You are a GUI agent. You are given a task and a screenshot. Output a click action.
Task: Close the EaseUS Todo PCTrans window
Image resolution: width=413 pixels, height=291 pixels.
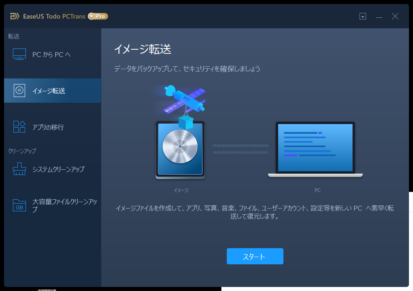(395, 16)
